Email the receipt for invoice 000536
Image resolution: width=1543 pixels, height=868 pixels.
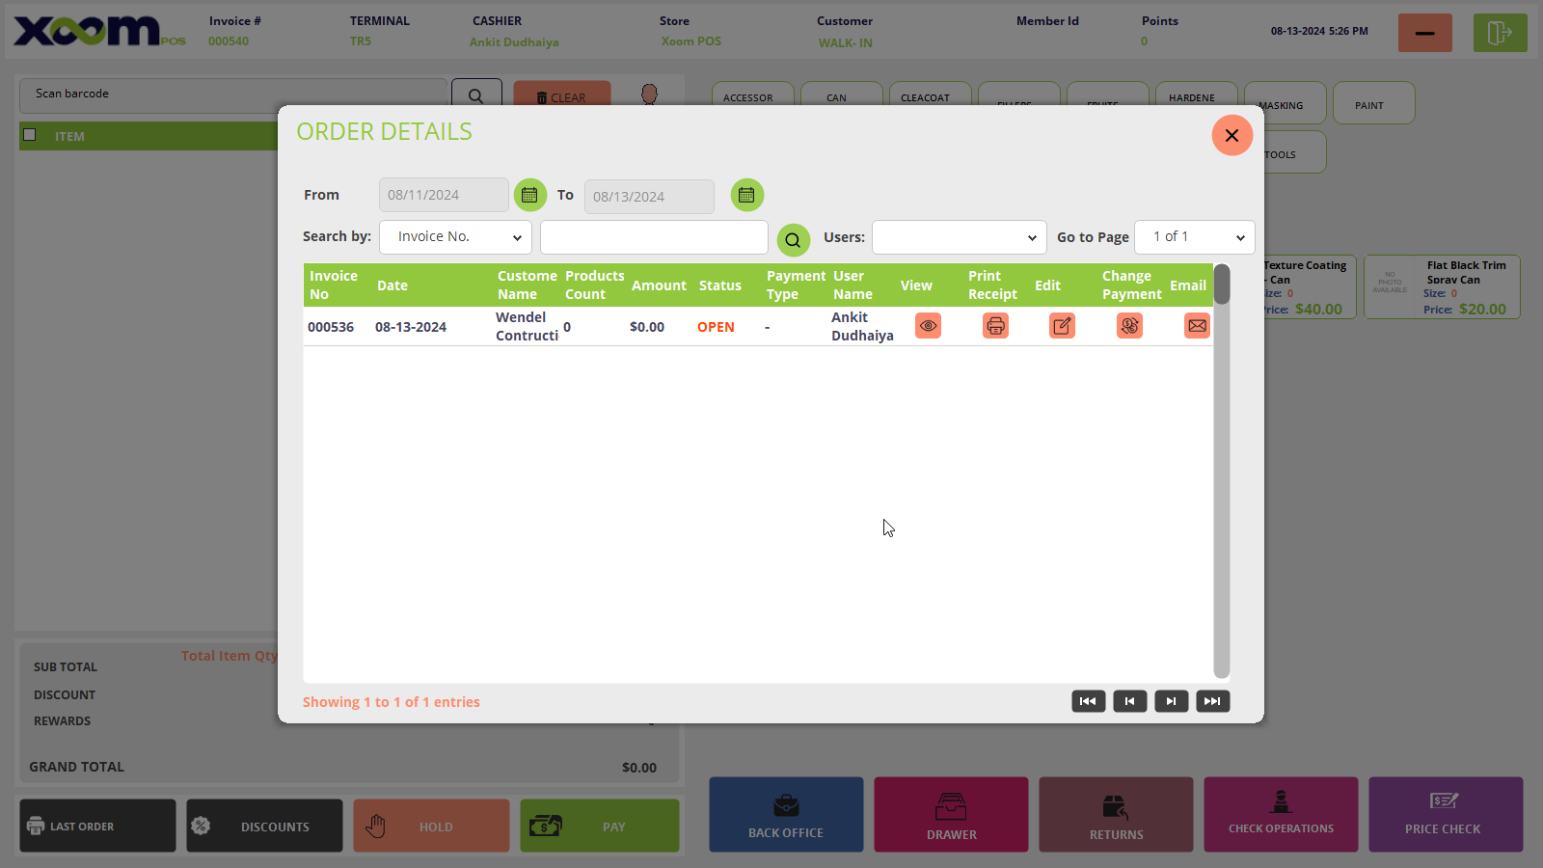(1197, 326)
